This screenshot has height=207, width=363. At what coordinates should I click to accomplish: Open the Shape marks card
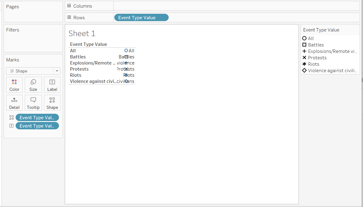point(52,103)
